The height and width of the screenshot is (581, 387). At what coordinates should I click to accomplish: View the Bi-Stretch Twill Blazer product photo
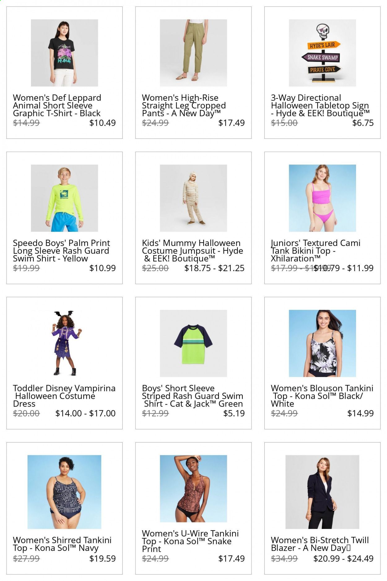tap(322, 492)
